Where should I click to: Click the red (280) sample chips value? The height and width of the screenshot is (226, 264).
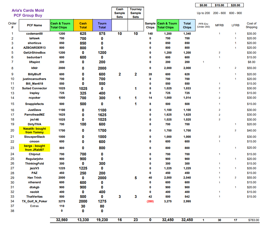coord(150,201)
